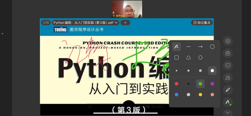251x116 pixels.
Task: Select the largest brush thickness dot
Action: (x=212, y=71)
